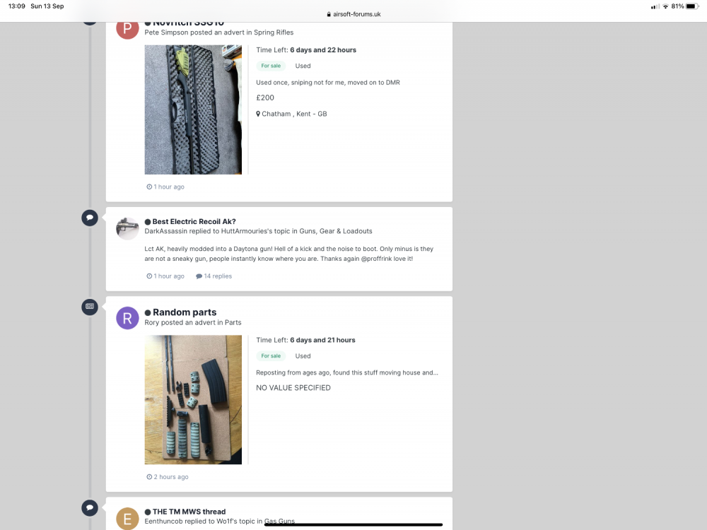Click the For sale tag on the £200 advert
This screenshot has width=707, height=530.
[x=271, y=65]
